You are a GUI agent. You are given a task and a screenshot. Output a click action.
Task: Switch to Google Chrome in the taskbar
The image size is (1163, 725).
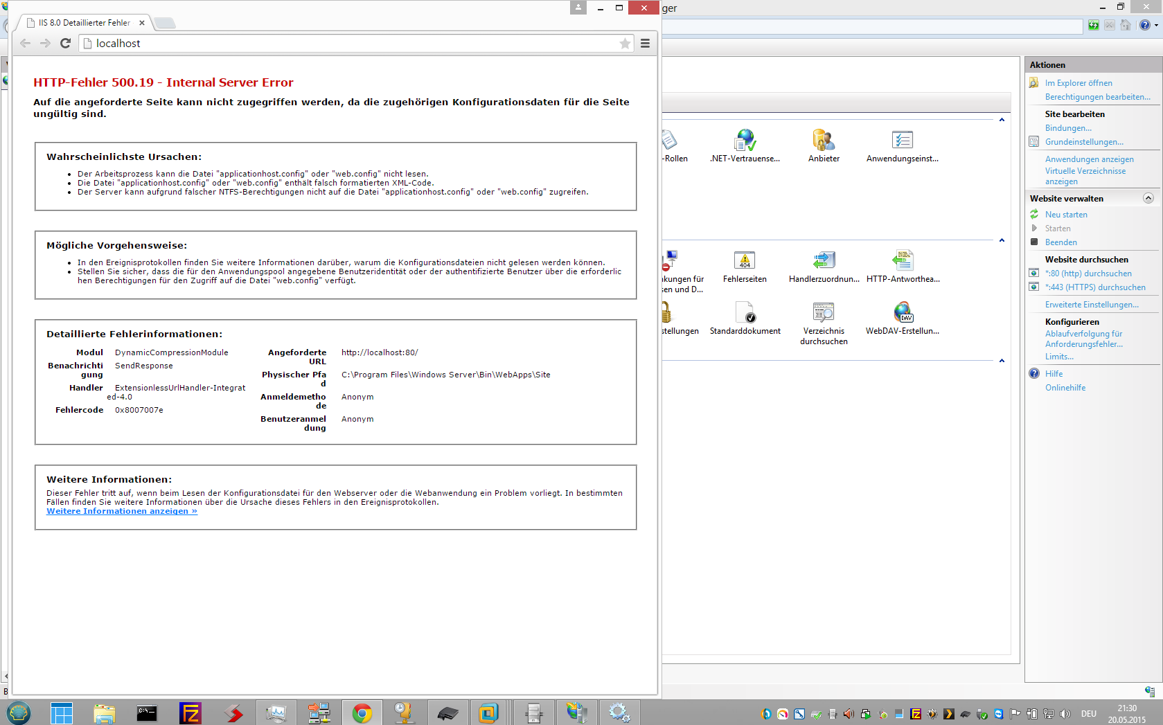click(x=362, y=713)
